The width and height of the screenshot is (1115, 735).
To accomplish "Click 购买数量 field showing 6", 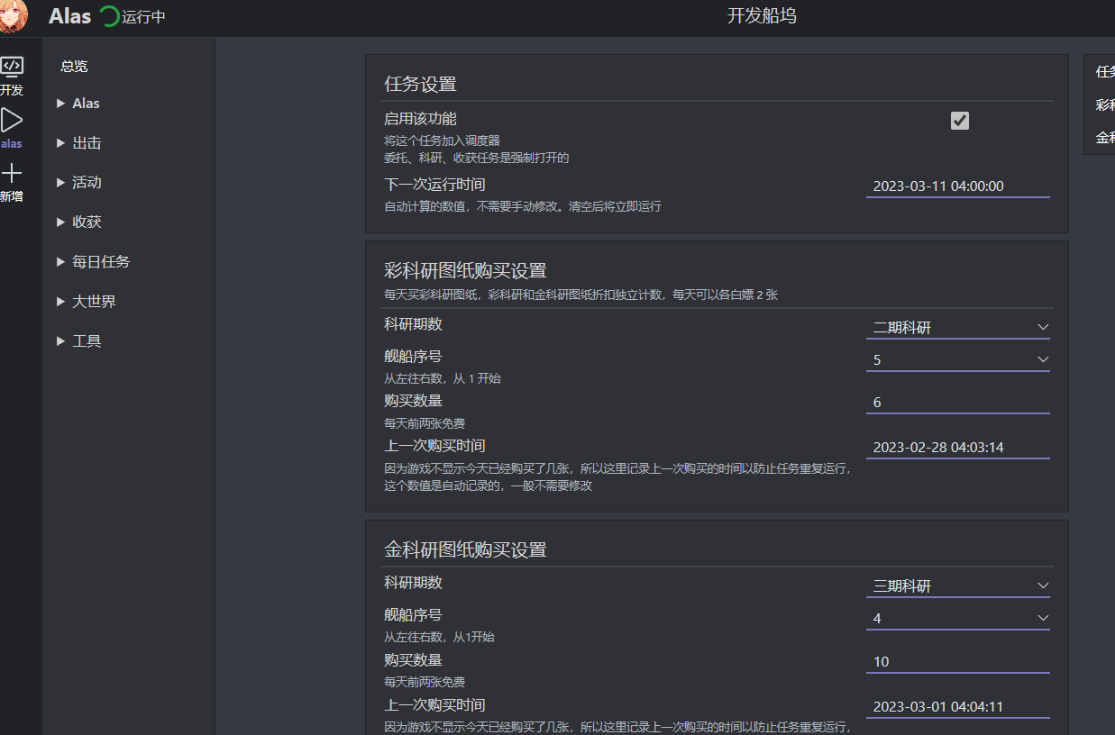I will [958, 403].
